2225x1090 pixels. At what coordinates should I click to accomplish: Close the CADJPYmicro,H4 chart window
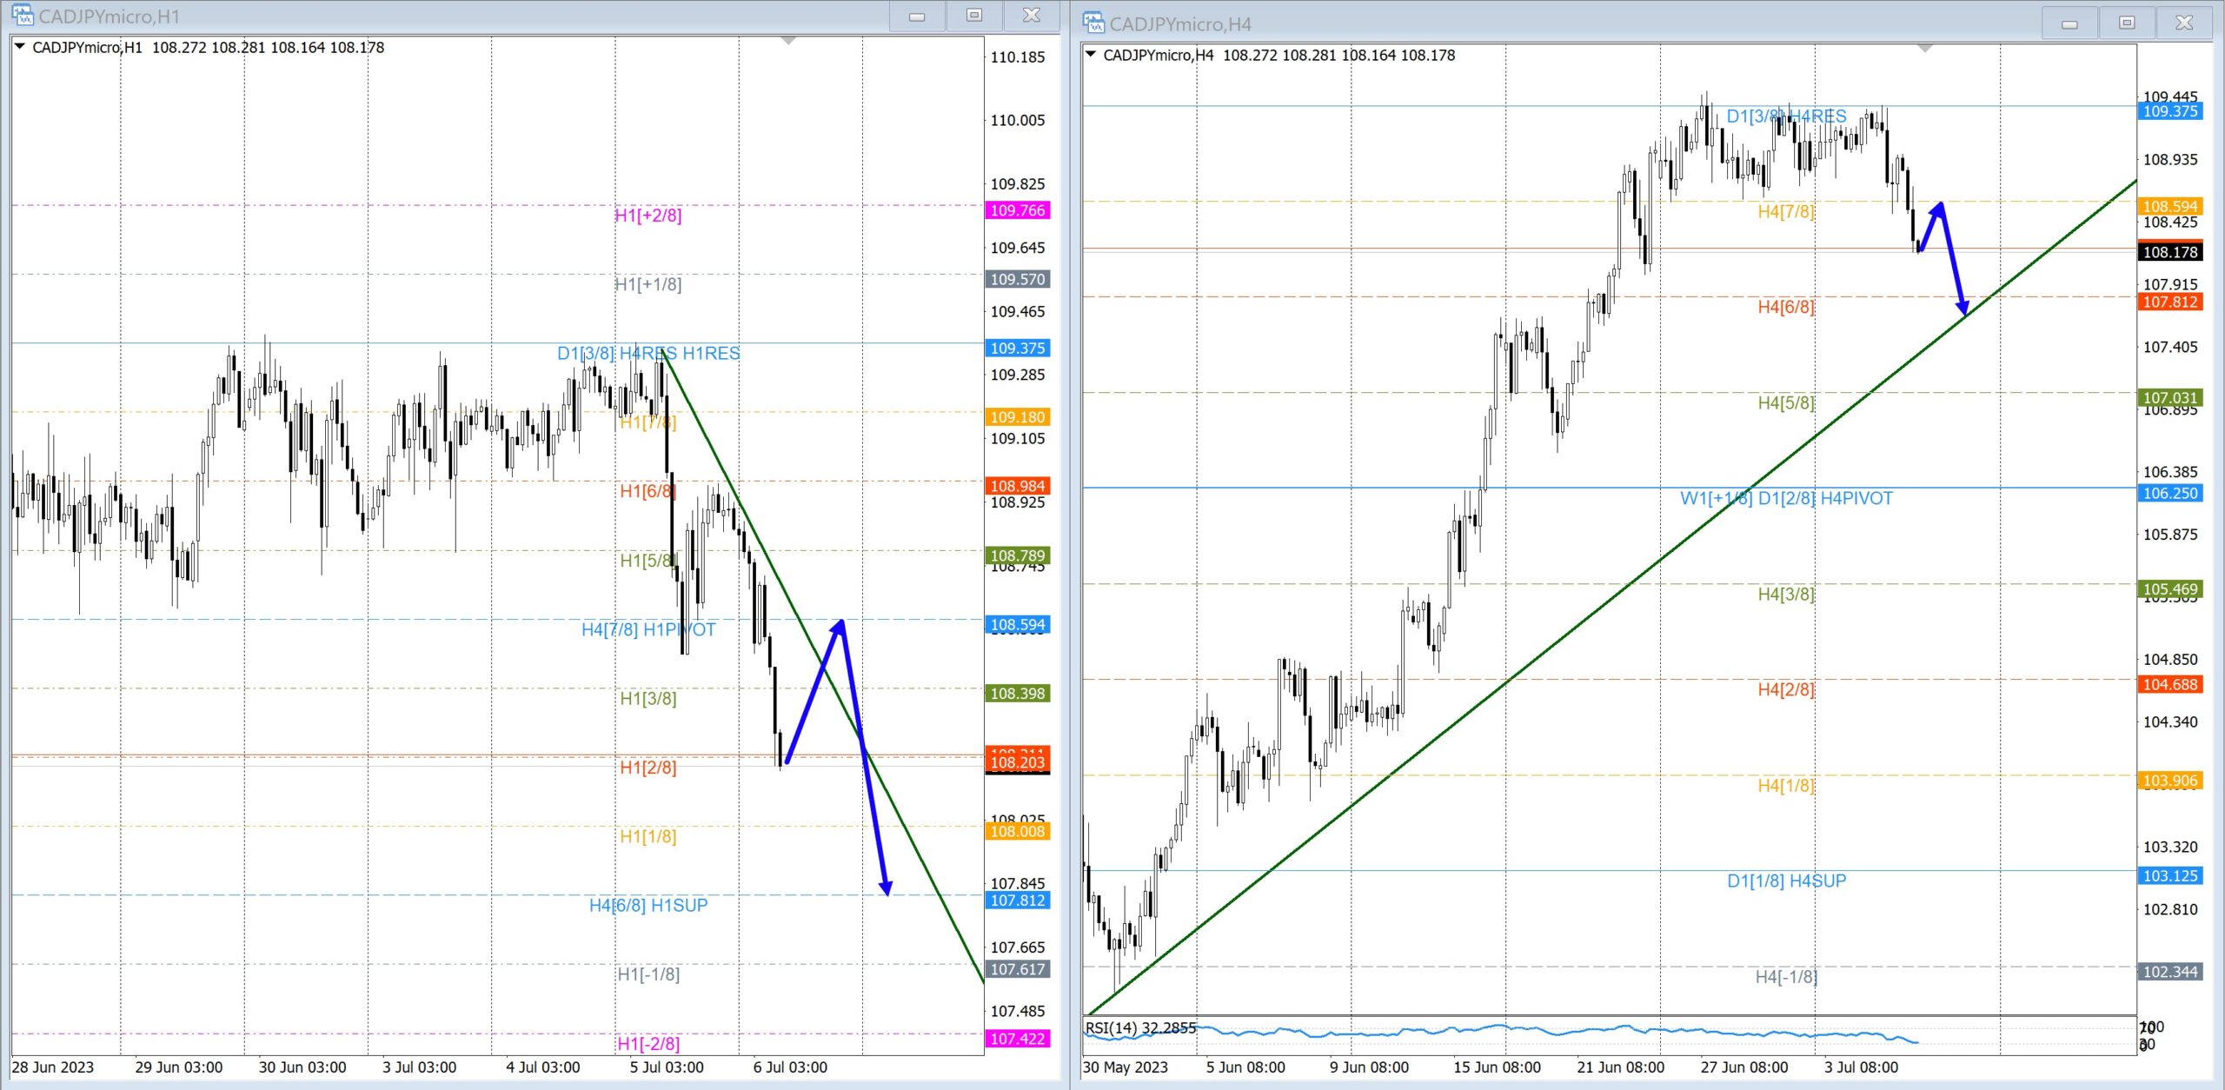2184,23
